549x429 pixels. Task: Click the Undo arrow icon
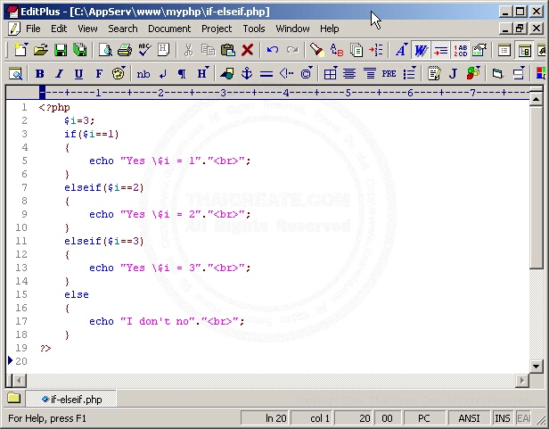273,51
